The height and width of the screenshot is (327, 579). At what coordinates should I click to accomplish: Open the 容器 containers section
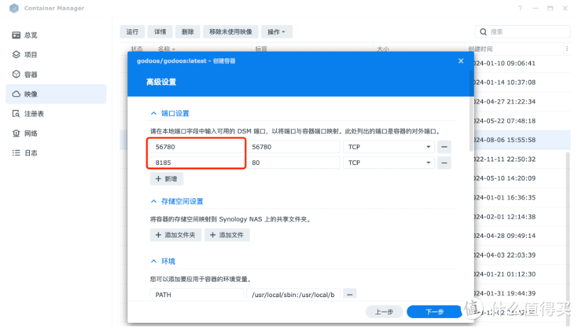pyautogui.click(x=56, y=74)
